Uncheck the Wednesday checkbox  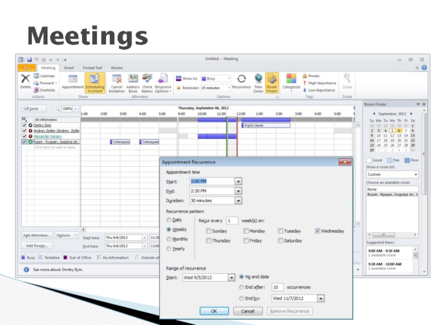[317, 231]
